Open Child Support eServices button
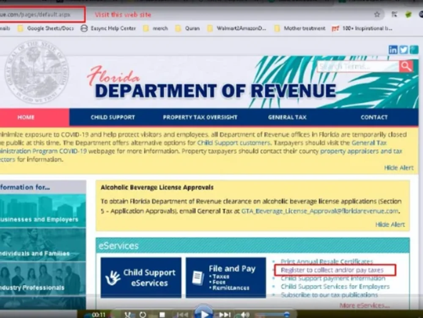Image resolution: width=423 pixels, height=318 pixels. pyautogui.click(x=141, y=277)
